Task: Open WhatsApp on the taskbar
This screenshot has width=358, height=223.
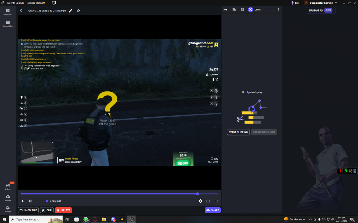Action: pyautogui.click(x=86, y=219)
